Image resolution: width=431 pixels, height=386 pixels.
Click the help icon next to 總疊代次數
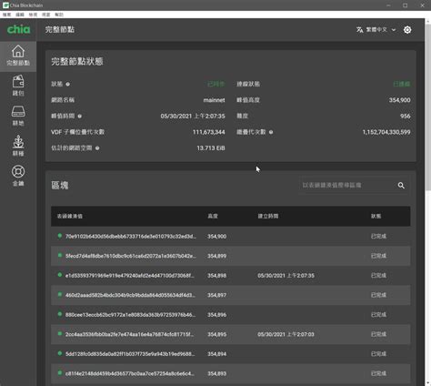[x=271, y=132]
